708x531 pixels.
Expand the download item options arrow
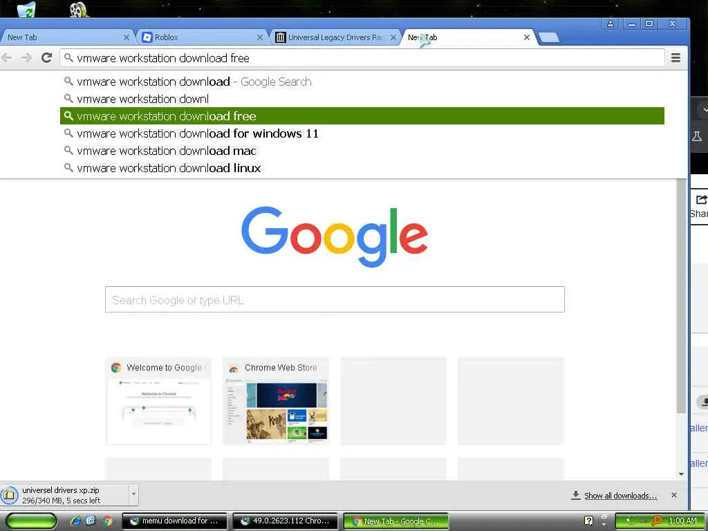point(133,494)
